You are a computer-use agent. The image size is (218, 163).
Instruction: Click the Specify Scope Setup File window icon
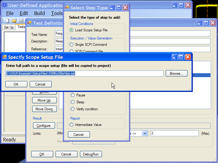5,57
